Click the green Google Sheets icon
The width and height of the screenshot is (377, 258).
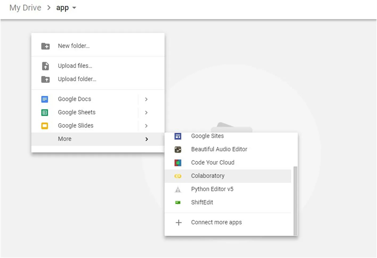click(x=45, y=112)
